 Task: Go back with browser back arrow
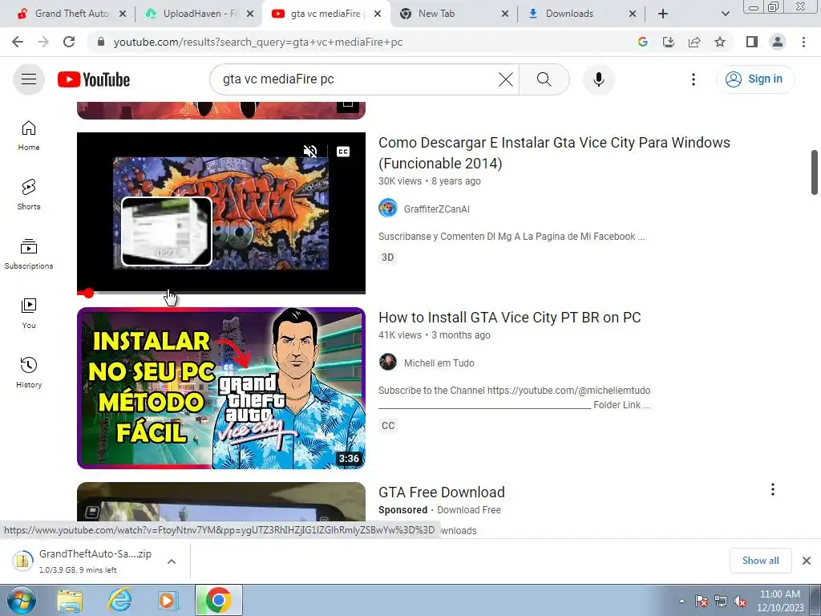click(x=18, y=42)
